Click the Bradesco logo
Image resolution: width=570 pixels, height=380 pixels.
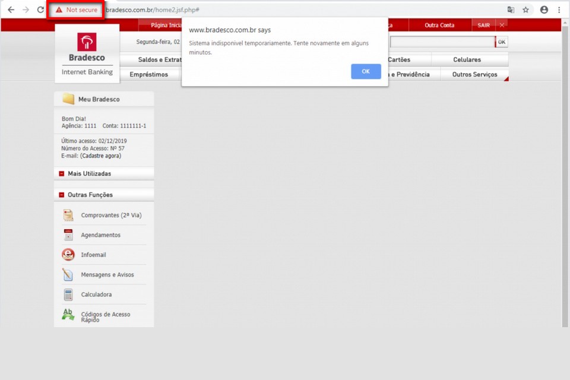(87, 42)
